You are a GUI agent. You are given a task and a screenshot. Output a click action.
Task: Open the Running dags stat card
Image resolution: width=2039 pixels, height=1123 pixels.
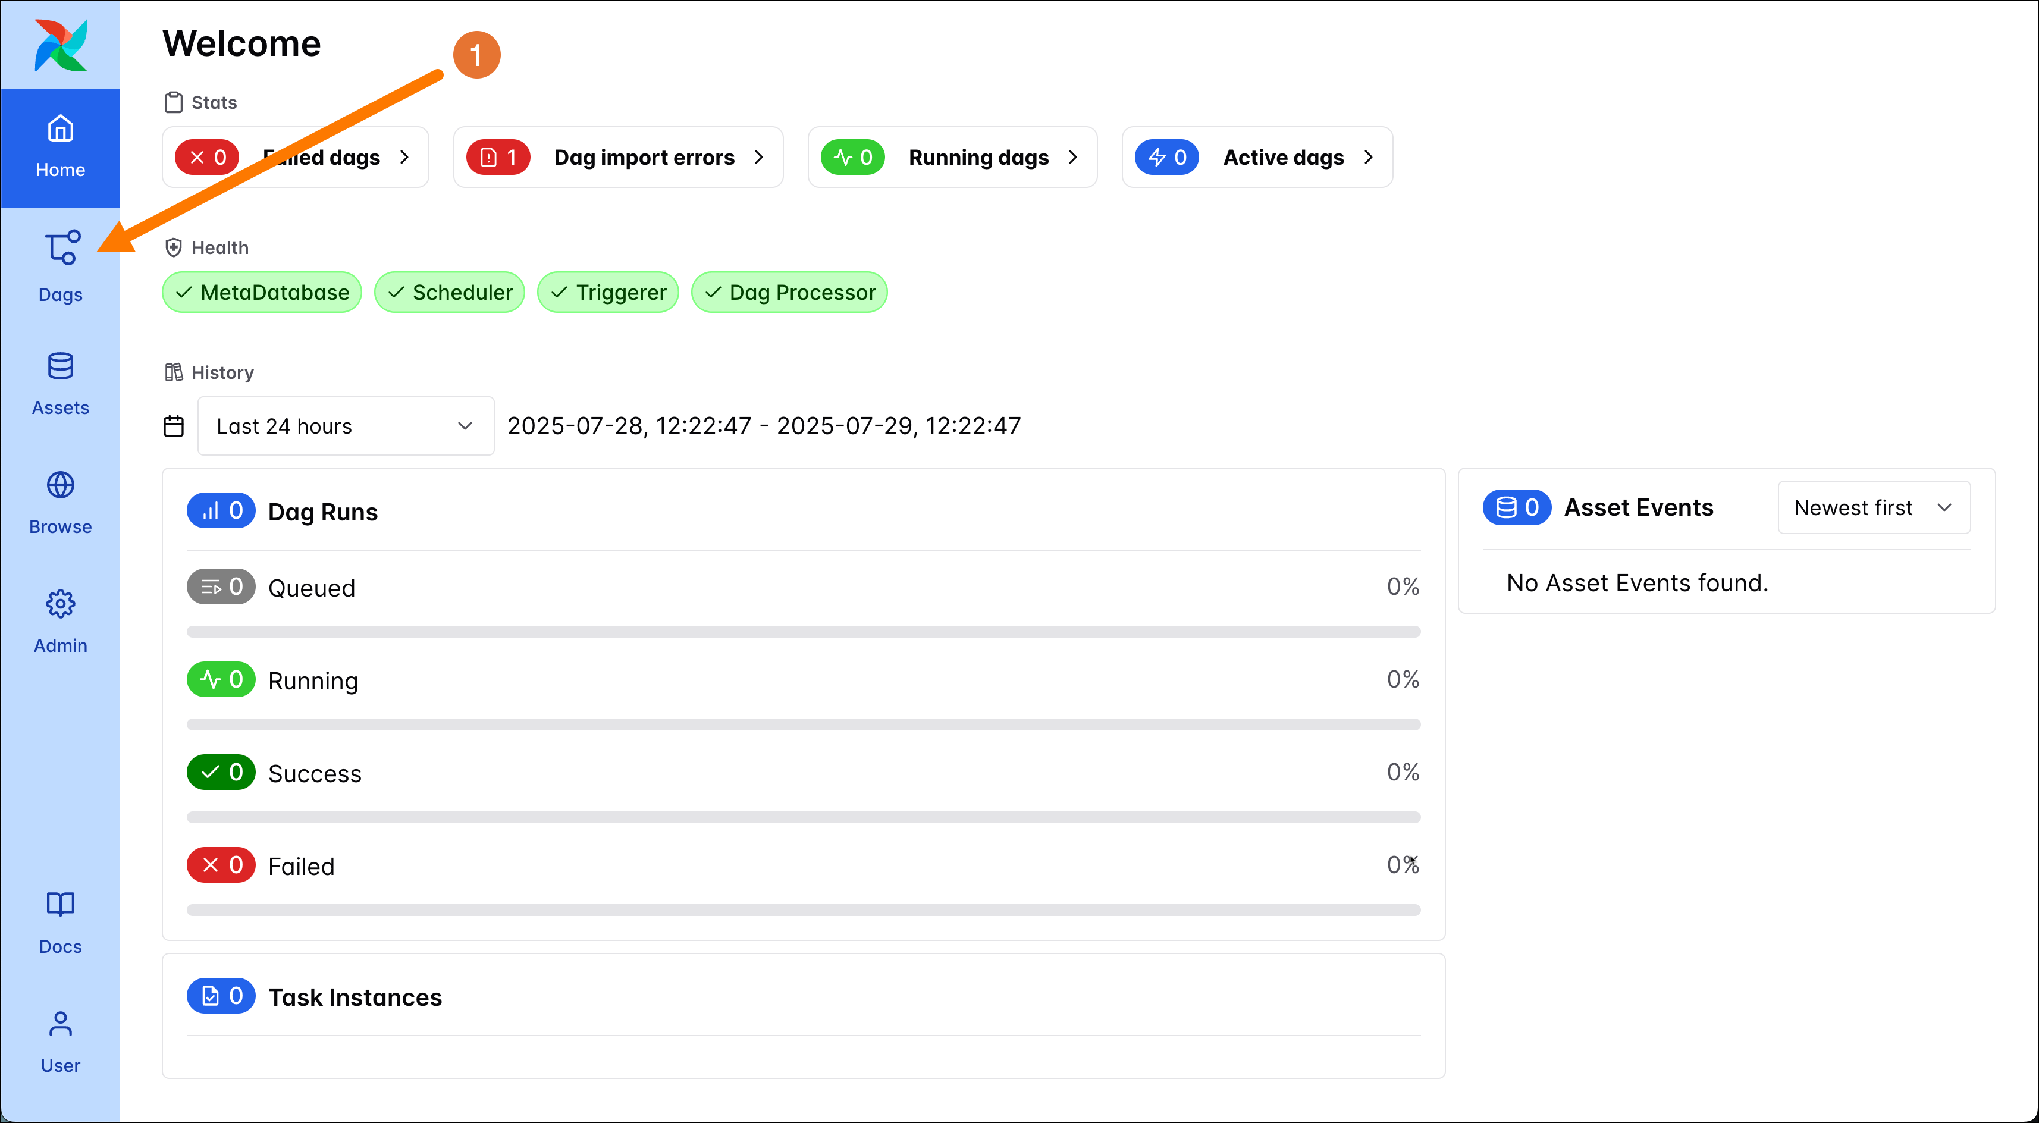click(952, 158)
